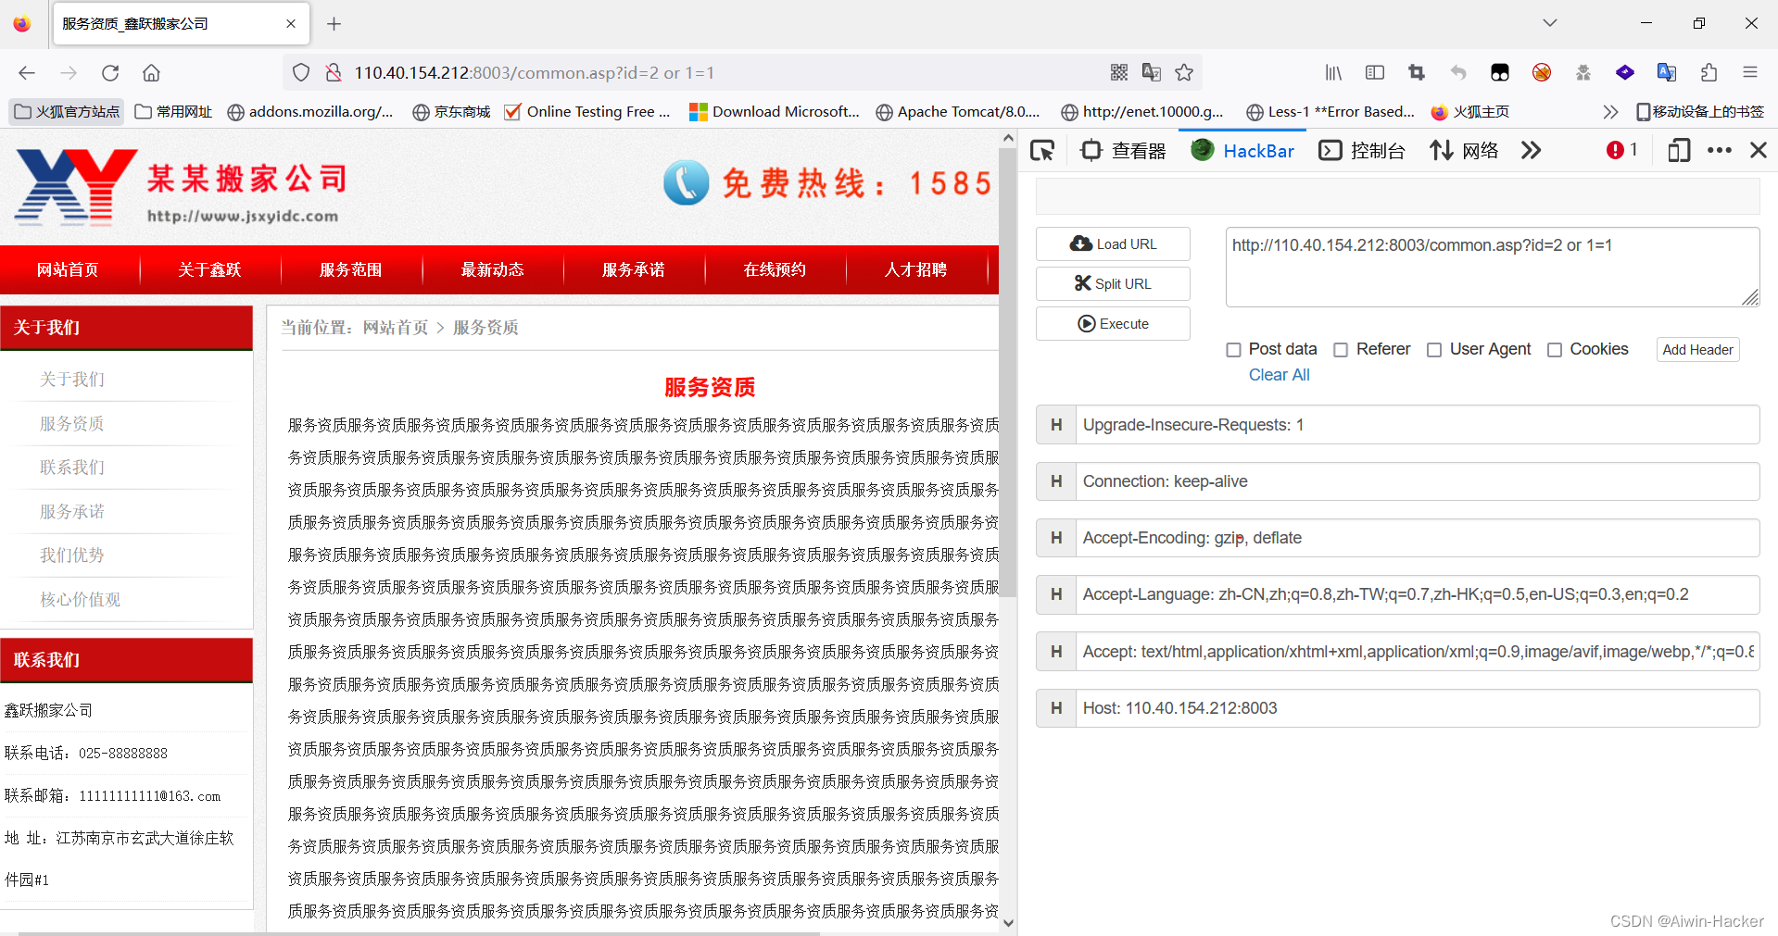Click the Add Header button
1778x936 pixels.
[1697, 350]
